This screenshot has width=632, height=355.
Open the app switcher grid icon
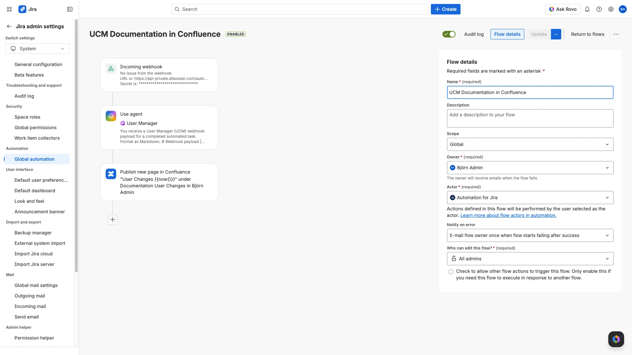point(9,9)
